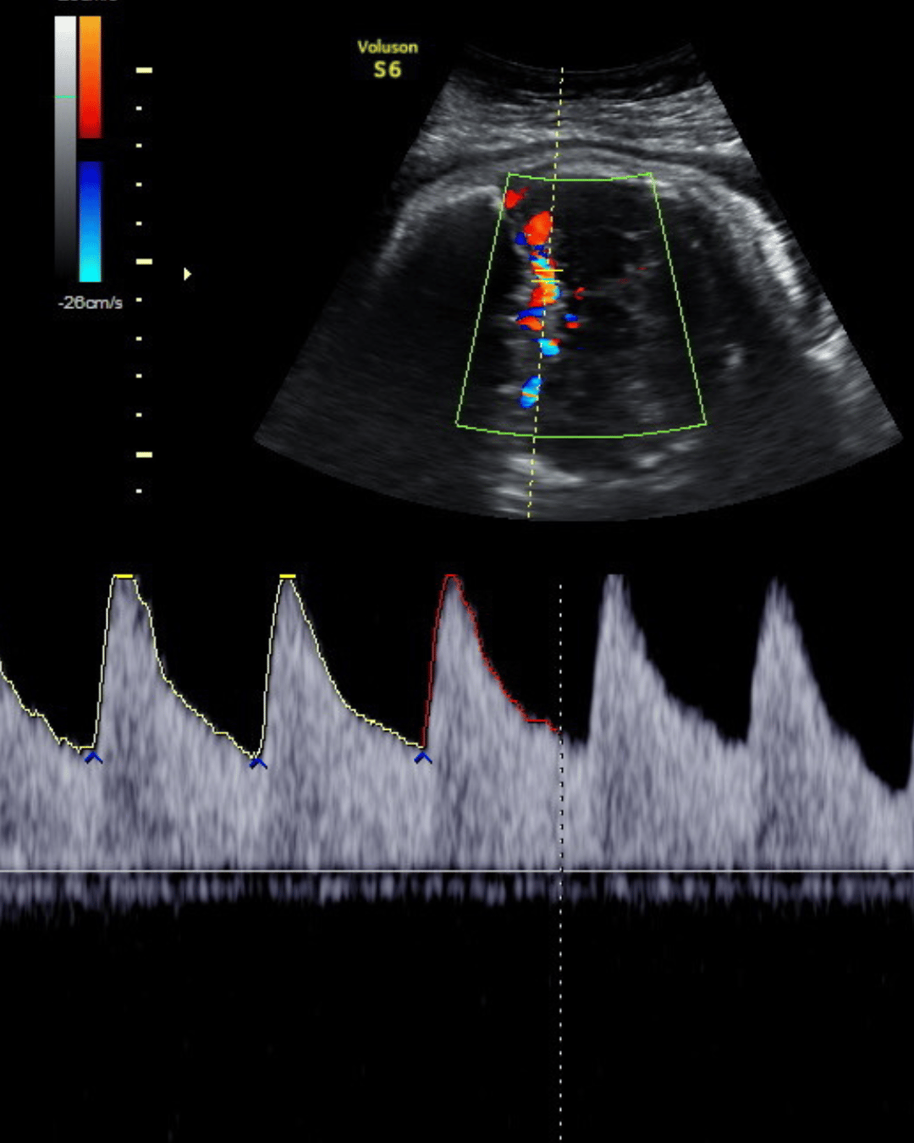Click the focal zone triangle marker
Viewport: 914px width, 1143px height.
click(188, 273)
